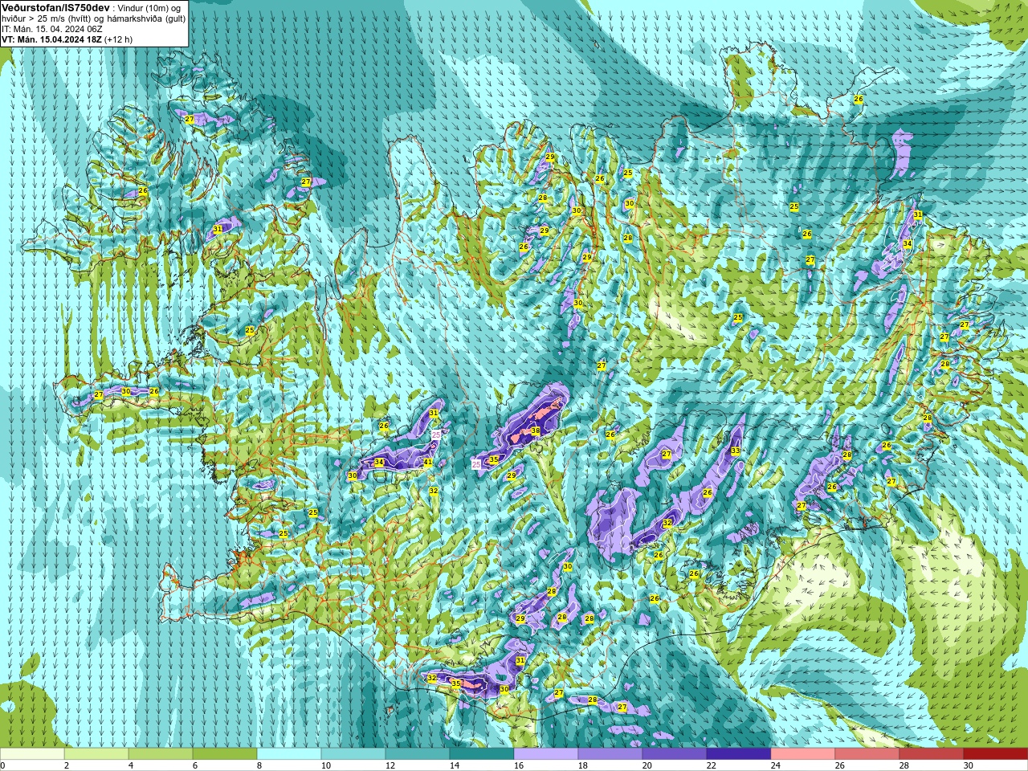This screenshot has height=771, width=1028.
Task: Select the "20" tick on the legend scale
Action: (647, 765)
